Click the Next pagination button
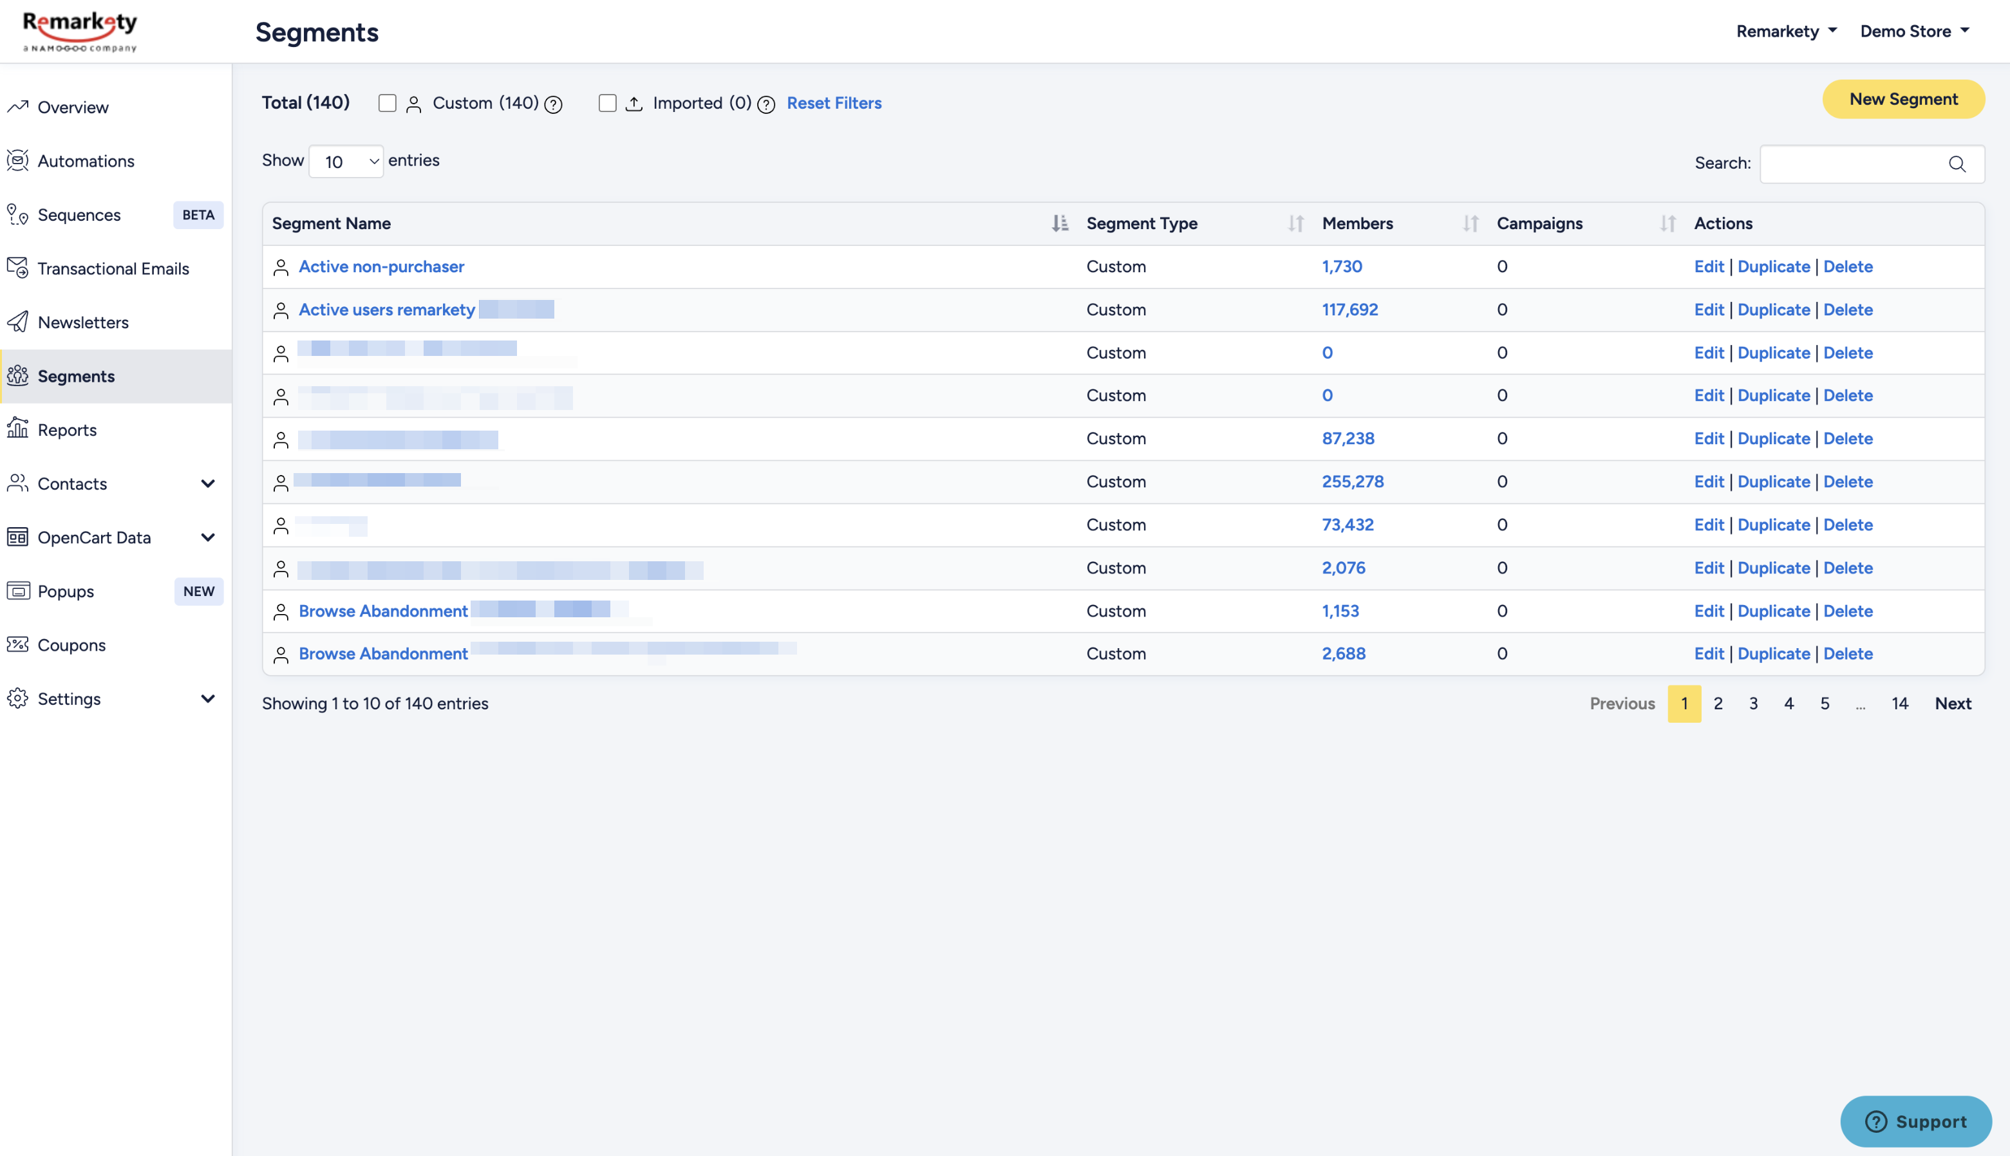2010x1156 pixels. 1953,703
